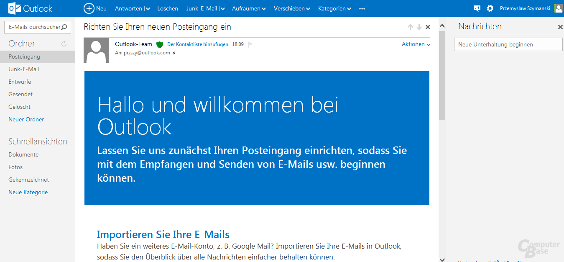Click the scrollbar down arrow of message pane

point(442,259)
